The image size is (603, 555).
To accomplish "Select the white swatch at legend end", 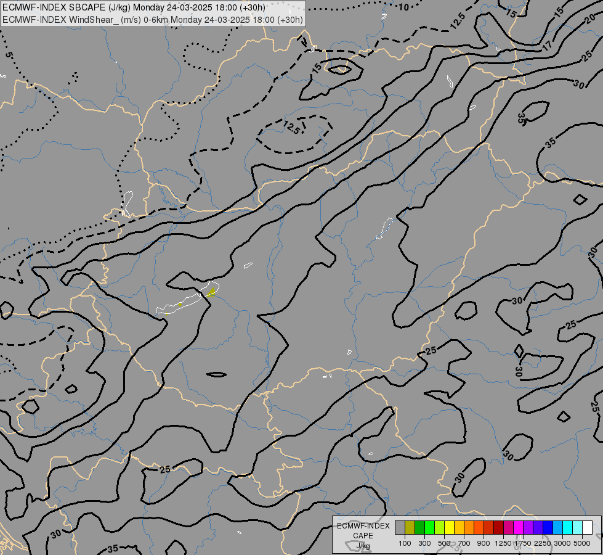I will pos(588,528).
